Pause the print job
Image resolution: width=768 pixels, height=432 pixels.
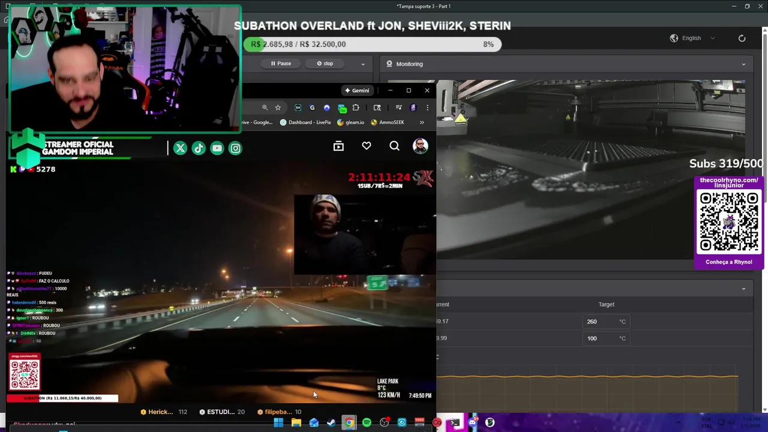281,64
